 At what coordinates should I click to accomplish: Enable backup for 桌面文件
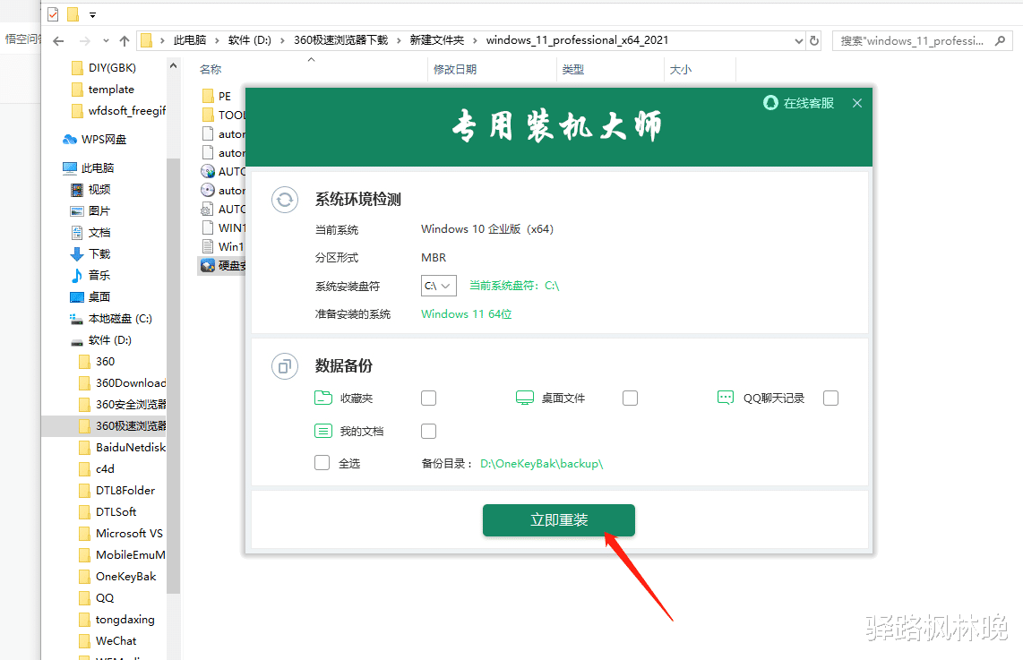(x=629, y=398)
